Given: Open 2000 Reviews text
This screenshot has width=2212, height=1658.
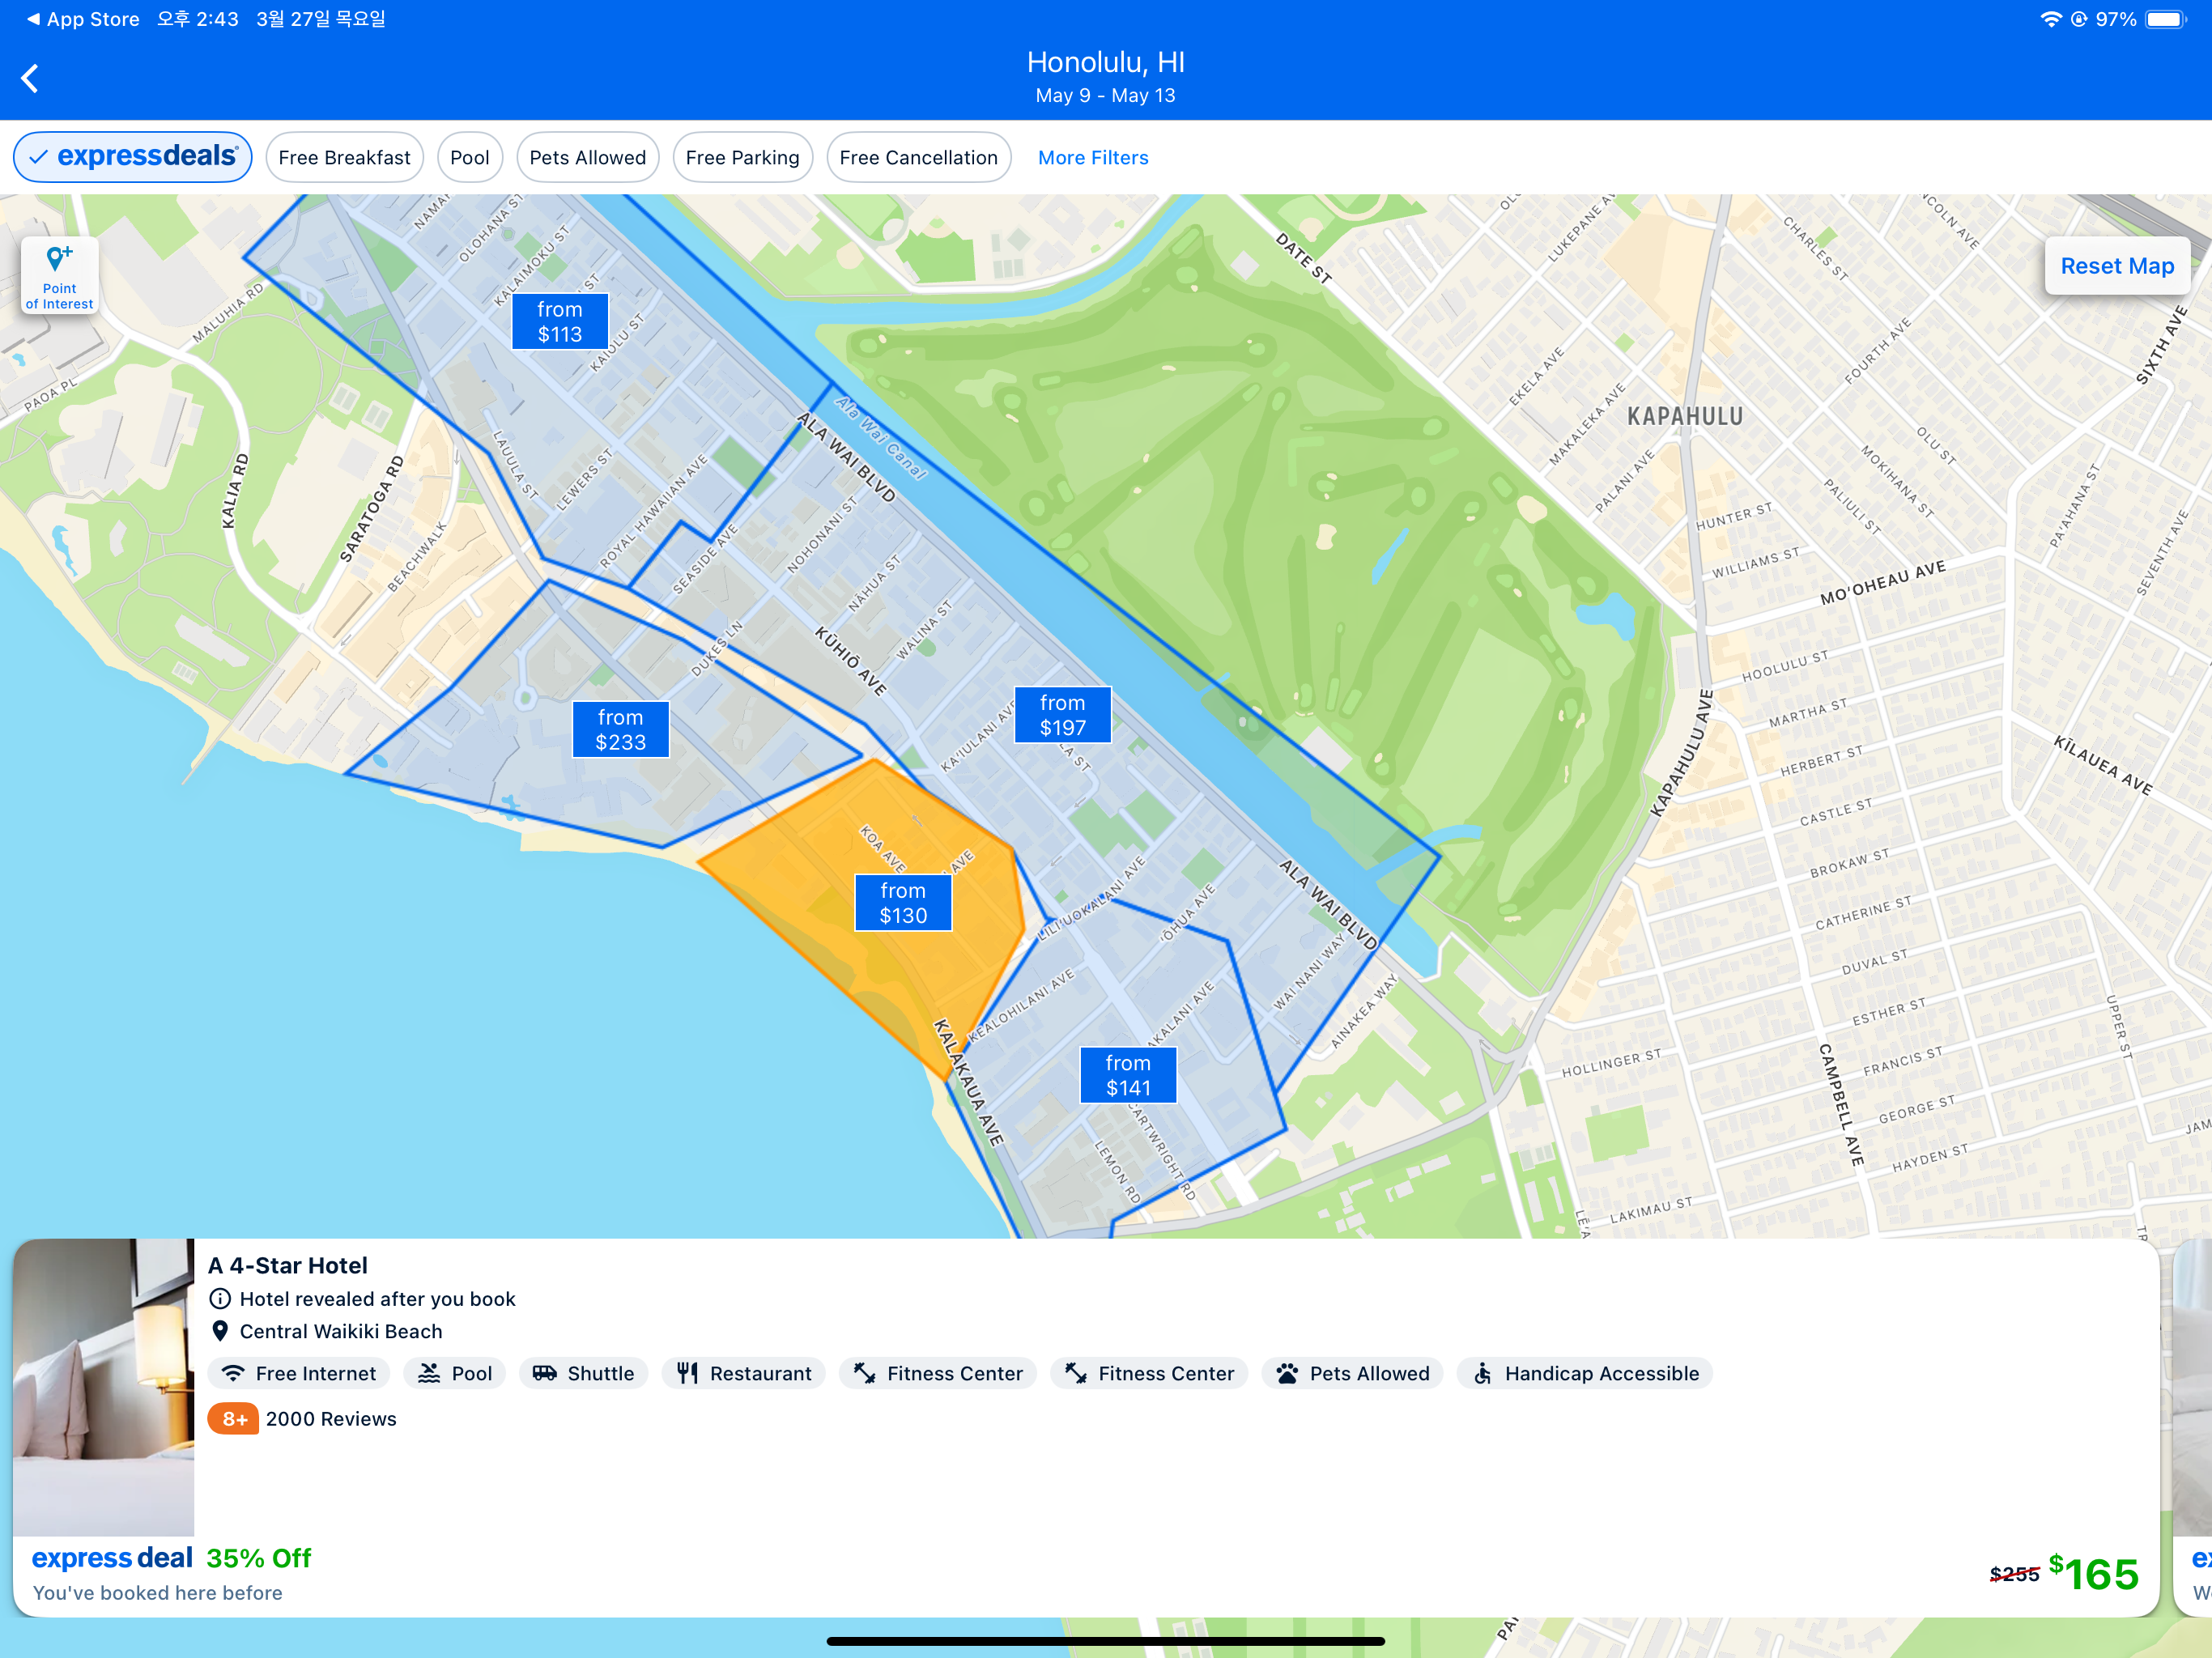Looking at the screenshot, I should coord(331,1418).
